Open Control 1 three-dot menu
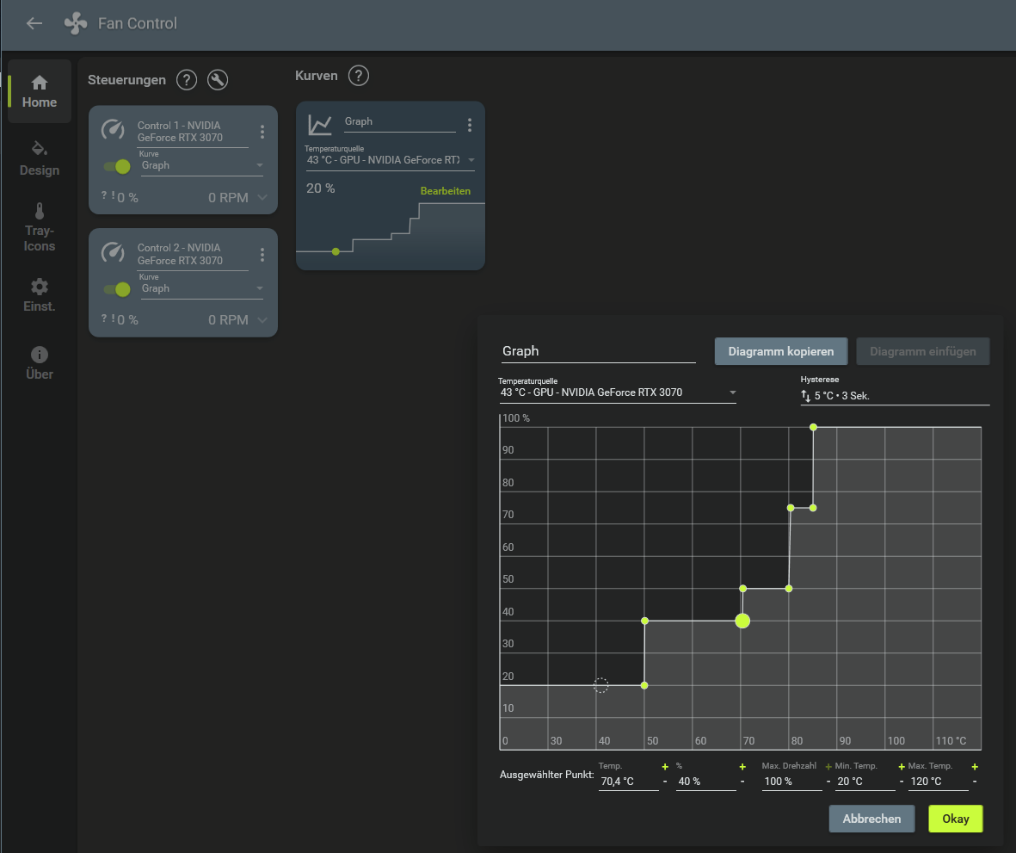The height and width of the screenshot is (853, 1016). pos(262,132)
